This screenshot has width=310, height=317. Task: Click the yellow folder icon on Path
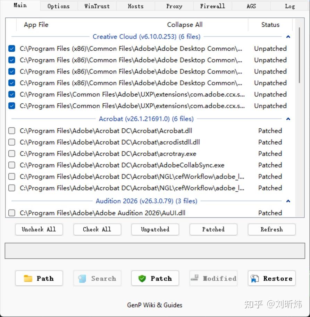click(x=28, y=279)
